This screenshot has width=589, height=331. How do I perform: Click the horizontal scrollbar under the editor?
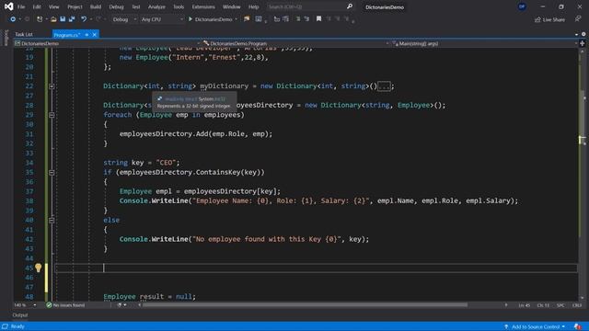305,305
